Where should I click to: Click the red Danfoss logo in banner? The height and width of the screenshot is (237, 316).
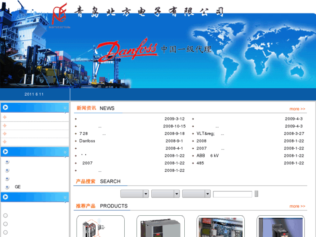point(127,50)
